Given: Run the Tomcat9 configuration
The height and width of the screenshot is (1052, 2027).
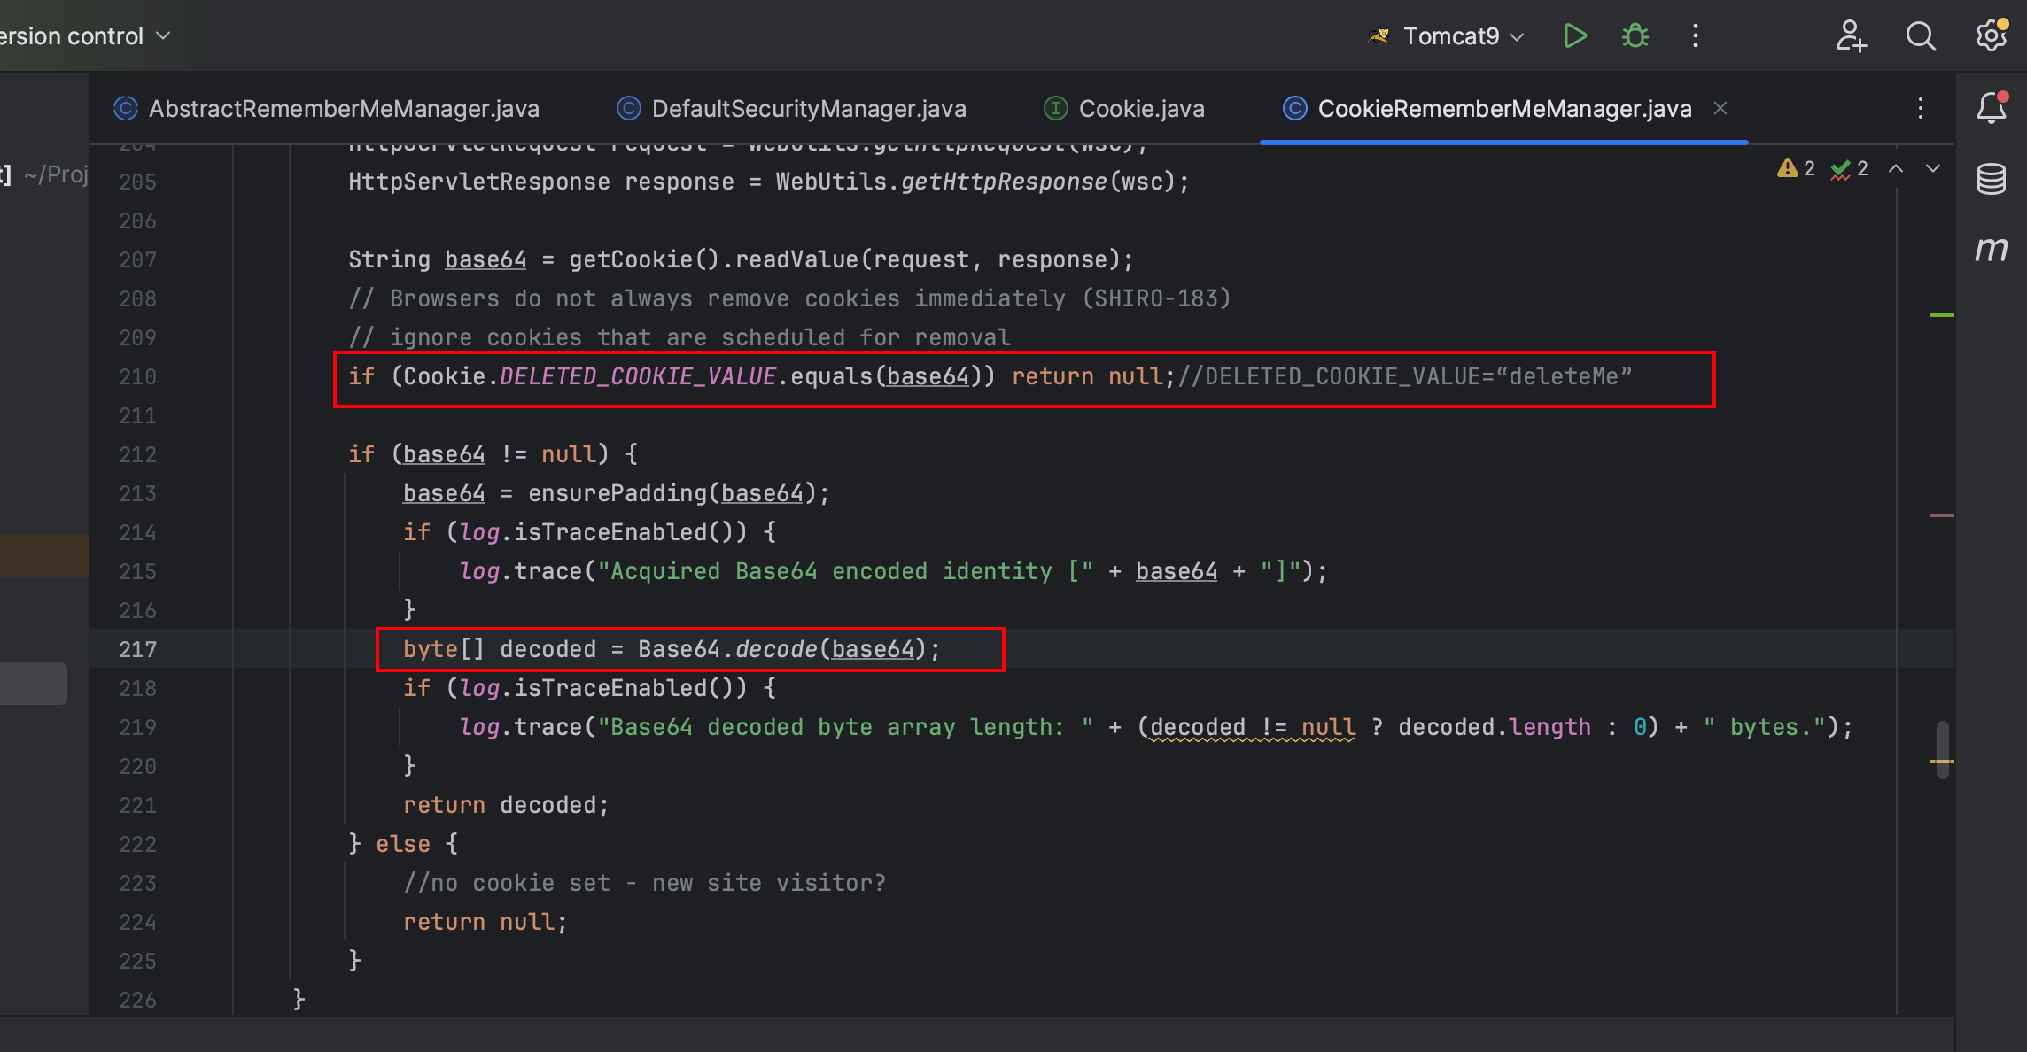Looking at the screenshot, I should pyautogui.click(x=1574, y=36).
